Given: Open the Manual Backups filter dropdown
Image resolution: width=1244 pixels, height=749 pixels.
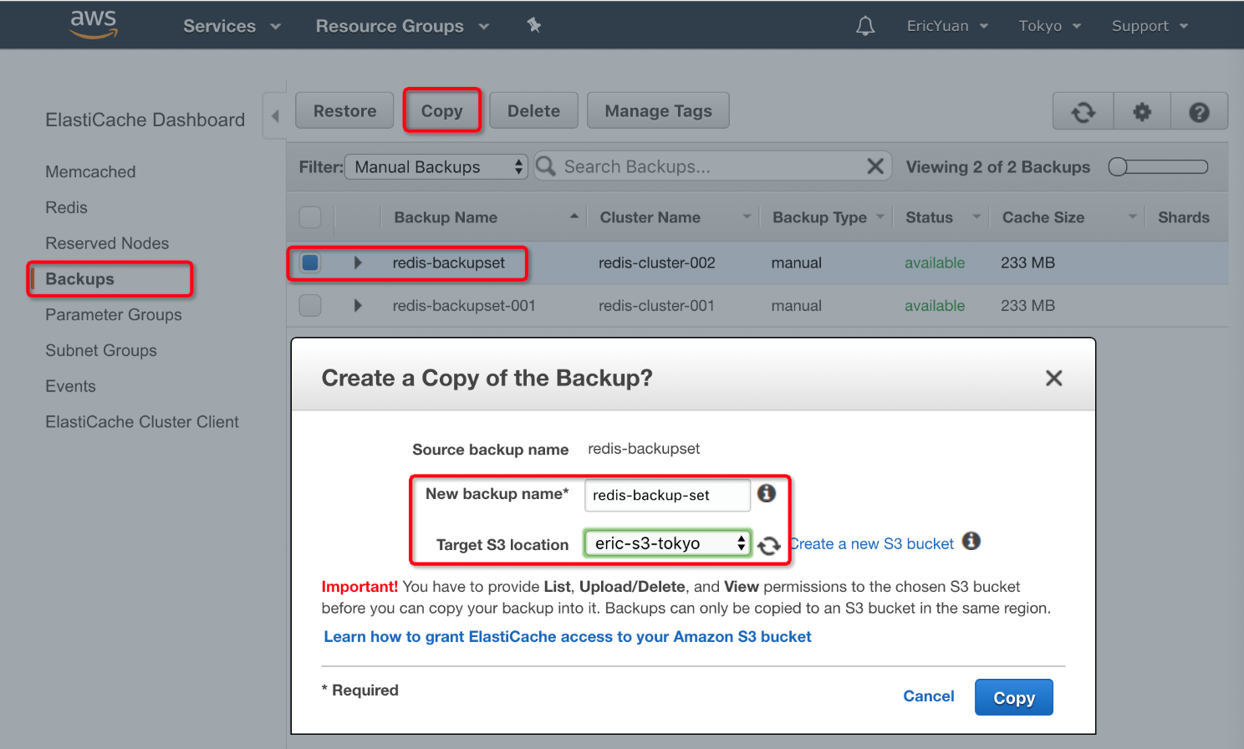Looking at the screenshot, I should click(x=436, y=167).
